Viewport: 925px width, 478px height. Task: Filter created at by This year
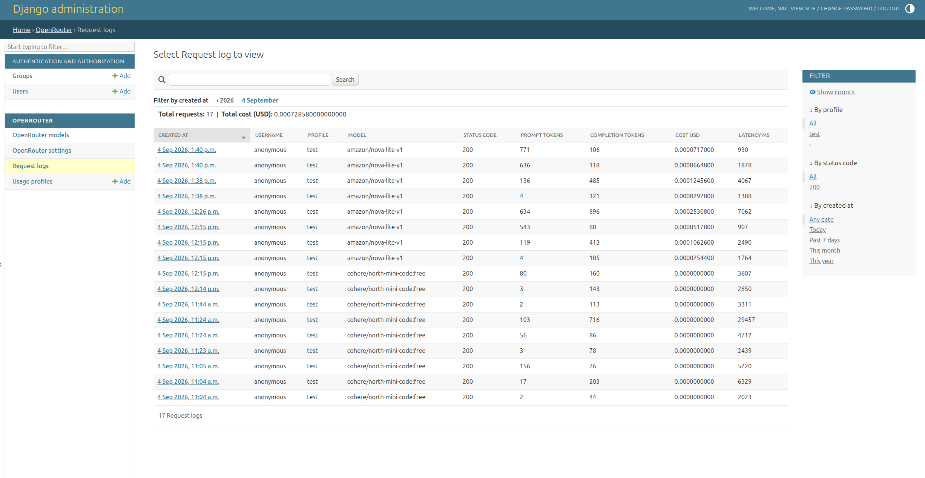pyautogui.click(x=821, y=261)
